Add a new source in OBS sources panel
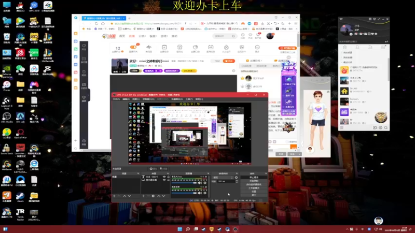 click(144, 196)
